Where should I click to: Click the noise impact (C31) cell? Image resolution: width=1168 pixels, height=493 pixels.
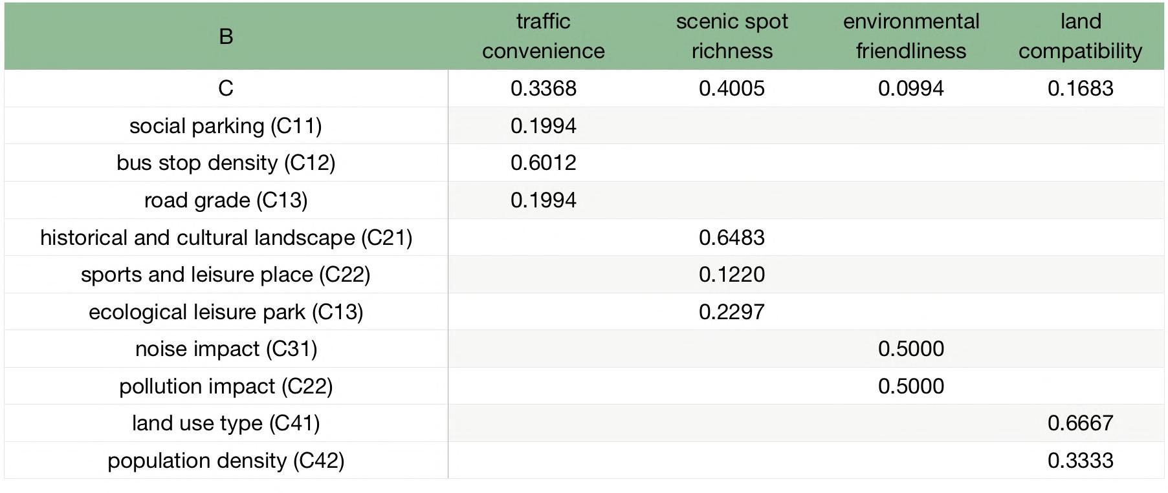pyautogui.click(x=225, y=349)
